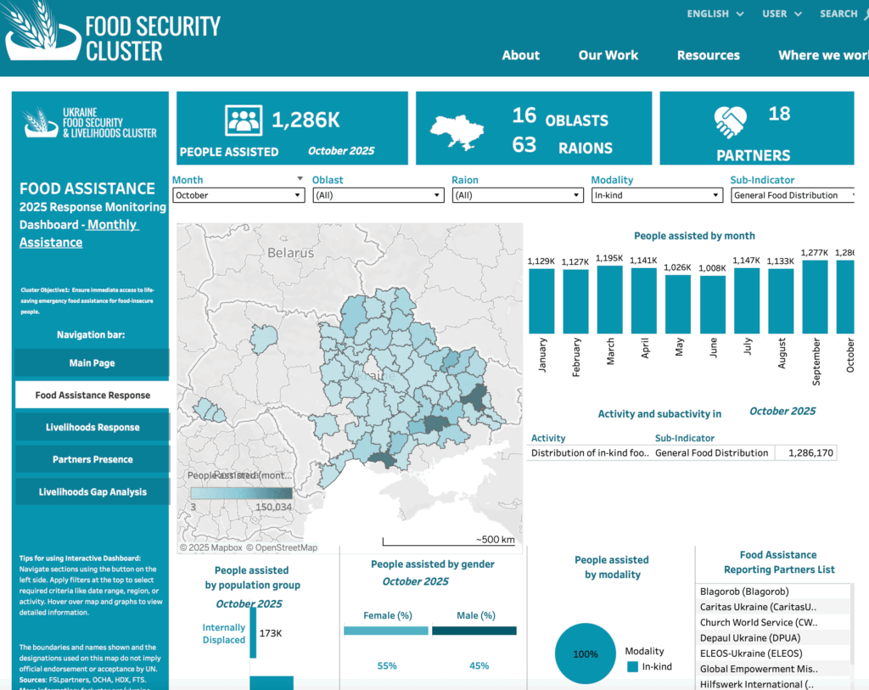Click the In-kind modality legend square

(632, 667)
